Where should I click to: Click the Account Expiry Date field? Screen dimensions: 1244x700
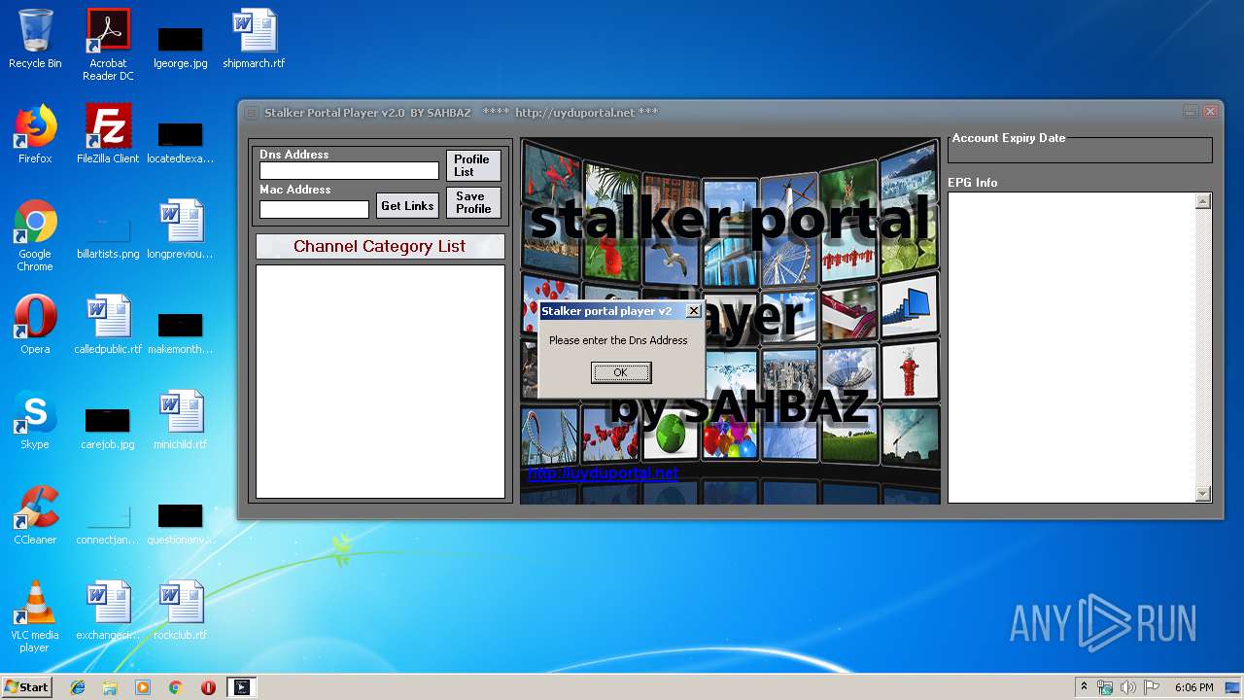[1080, 152]
